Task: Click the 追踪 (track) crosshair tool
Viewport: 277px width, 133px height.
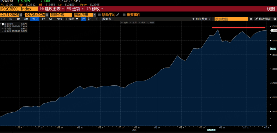Action: tap(124, 23)
